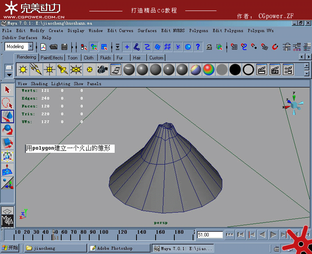This screenshot has height=254, width=312.
Task: Choose the Show Manipulator tool
Action: pyautogui.click(x=7, y=183)
